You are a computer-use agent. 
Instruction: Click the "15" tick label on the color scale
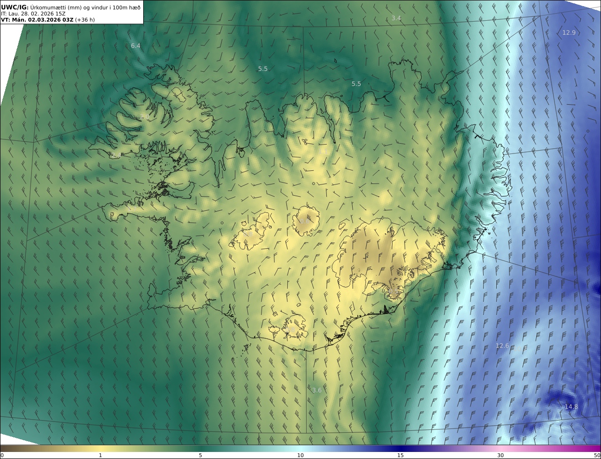coord(401,455)
